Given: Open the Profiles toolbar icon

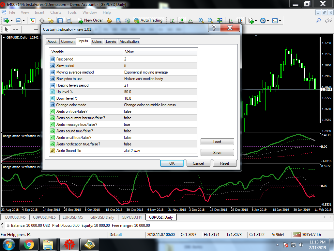Looking at the screenshot, I should 19,21.
